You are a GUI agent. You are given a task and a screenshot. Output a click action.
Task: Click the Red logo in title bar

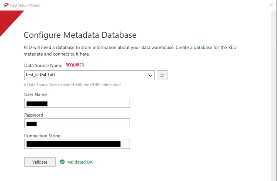(6, 5)
